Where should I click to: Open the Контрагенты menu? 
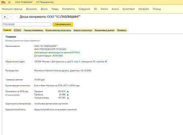(69, 9)
